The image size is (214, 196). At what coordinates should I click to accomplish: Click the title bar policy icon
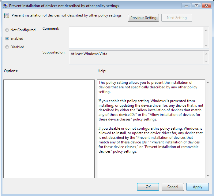tap(5, 6)
